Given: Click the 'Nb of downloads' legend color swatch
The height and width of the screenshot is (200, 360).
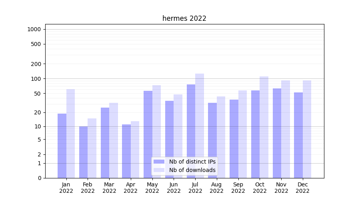Looking at the screenshot, I should click(x=159, y=170).
